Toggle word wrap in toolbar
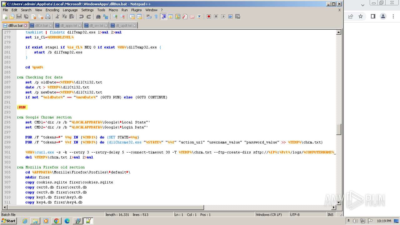400x225 pixels. (x=149, y=17)
